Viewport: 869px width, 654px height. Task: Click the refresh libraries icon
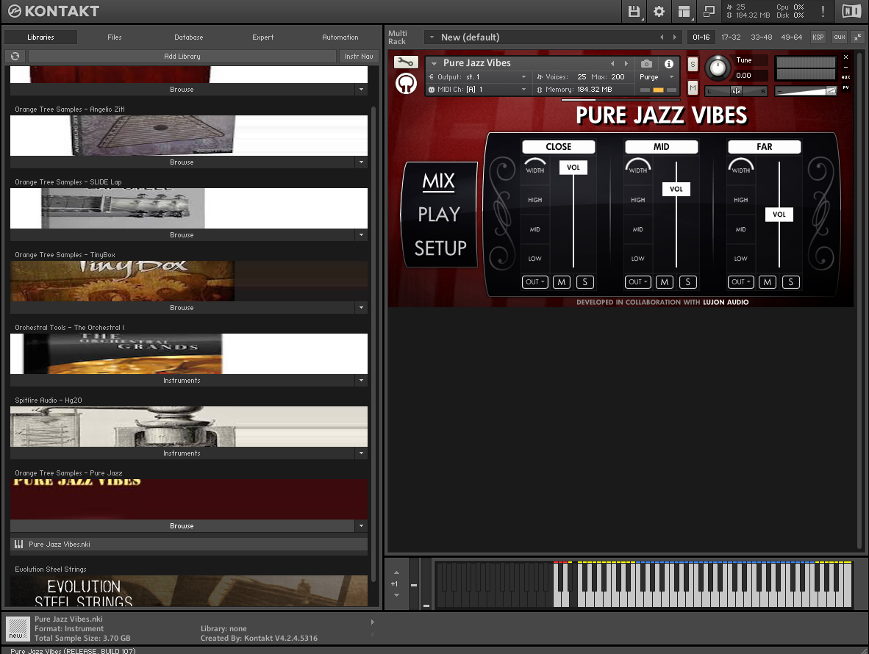click(x=15, y=56)
